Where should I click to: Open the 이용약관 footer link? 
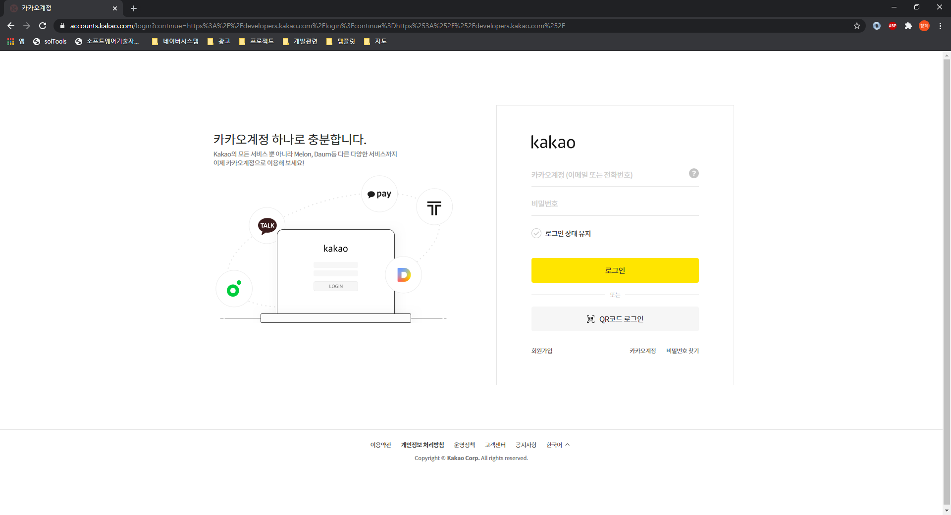(x=380, y=445)
